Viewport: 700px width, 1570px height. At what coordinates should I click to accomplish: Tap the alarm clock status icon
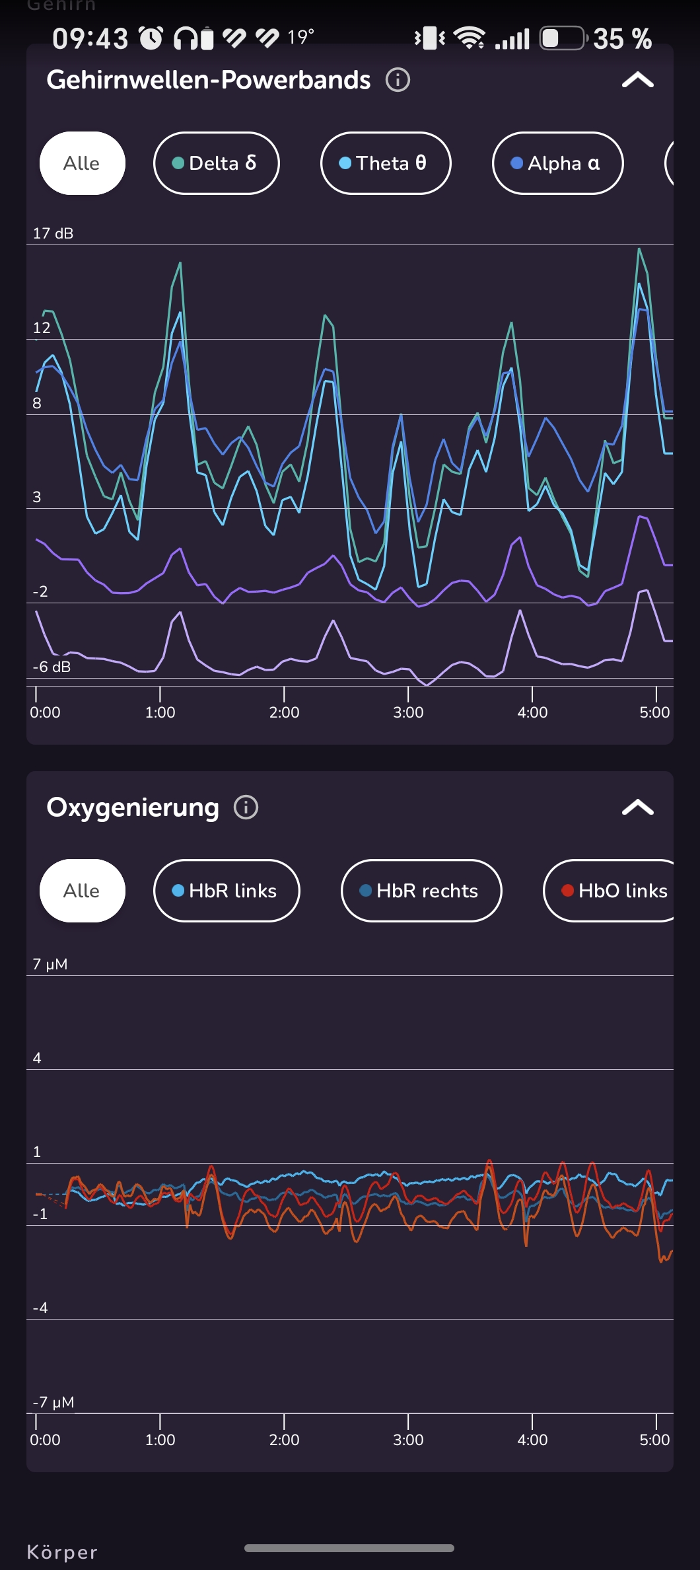coord(151,38)
